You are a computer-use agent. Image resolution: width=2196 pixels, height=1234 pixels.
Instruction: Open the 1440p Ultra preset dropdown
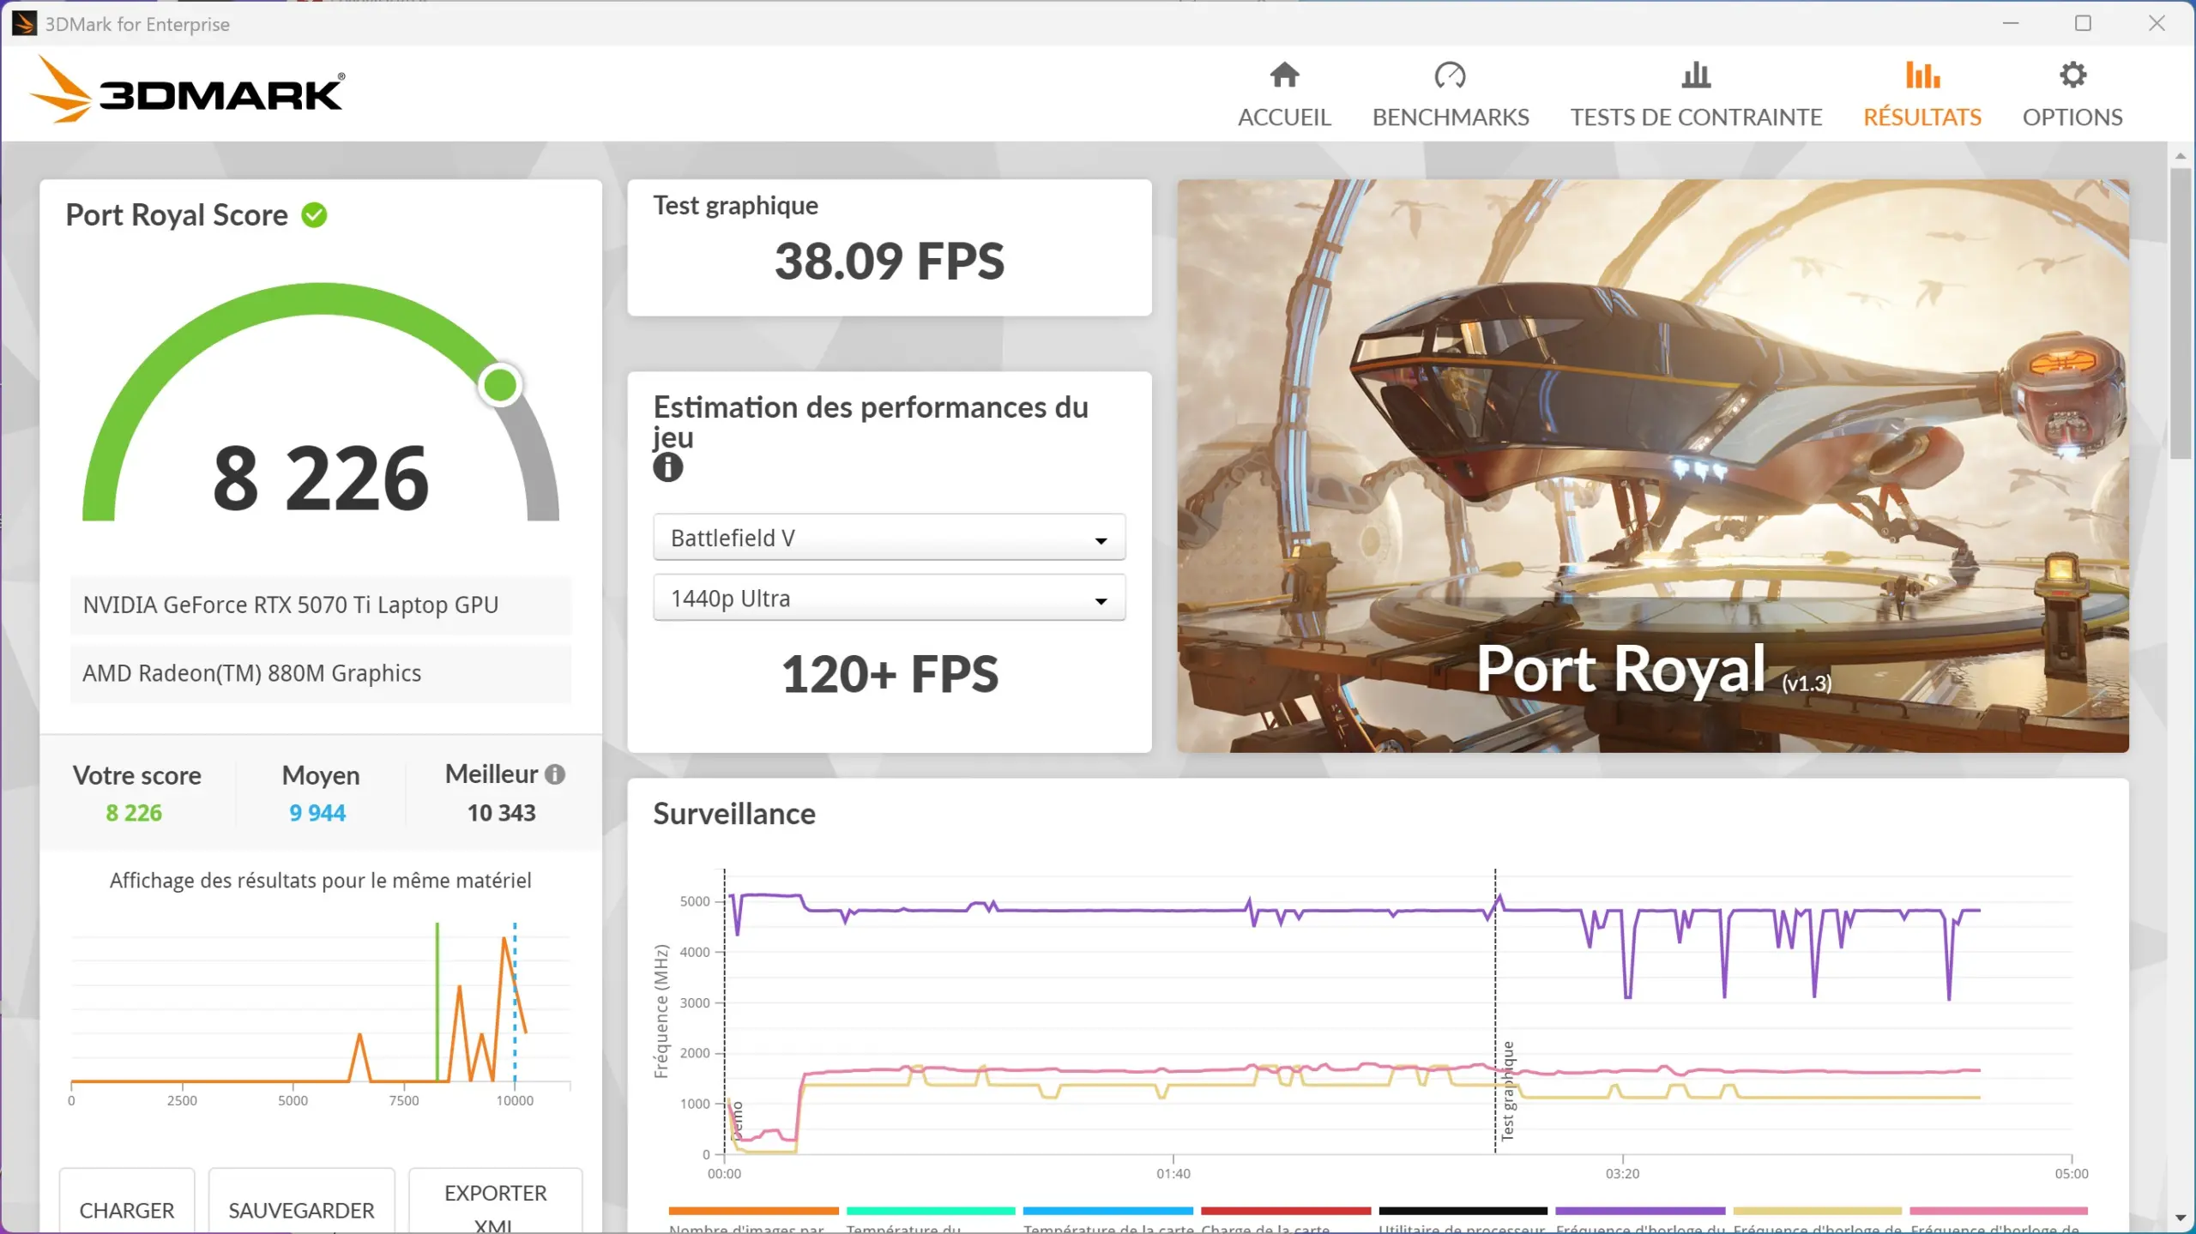pos(889,598)
